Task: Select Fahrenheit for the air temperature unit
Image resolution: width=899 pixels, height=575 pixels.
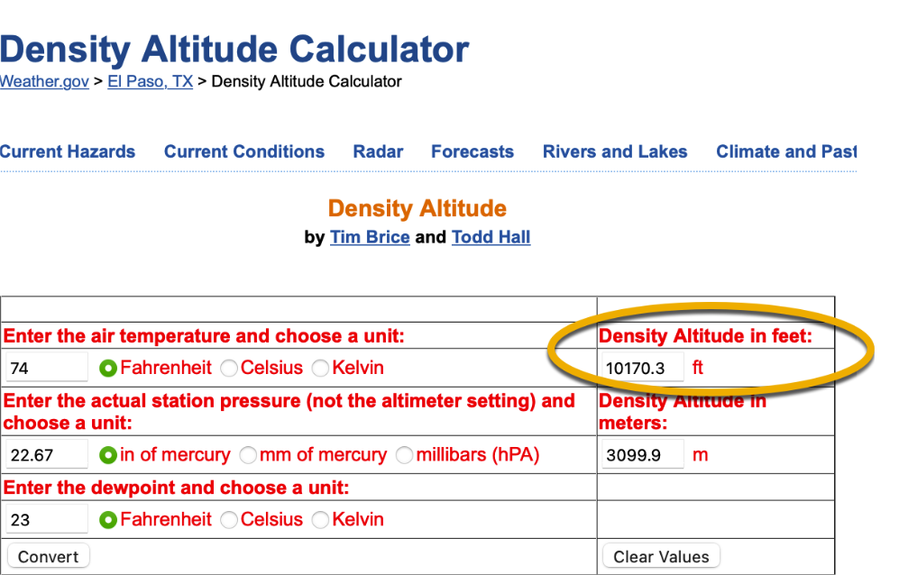Action: [x=109, y=368]
